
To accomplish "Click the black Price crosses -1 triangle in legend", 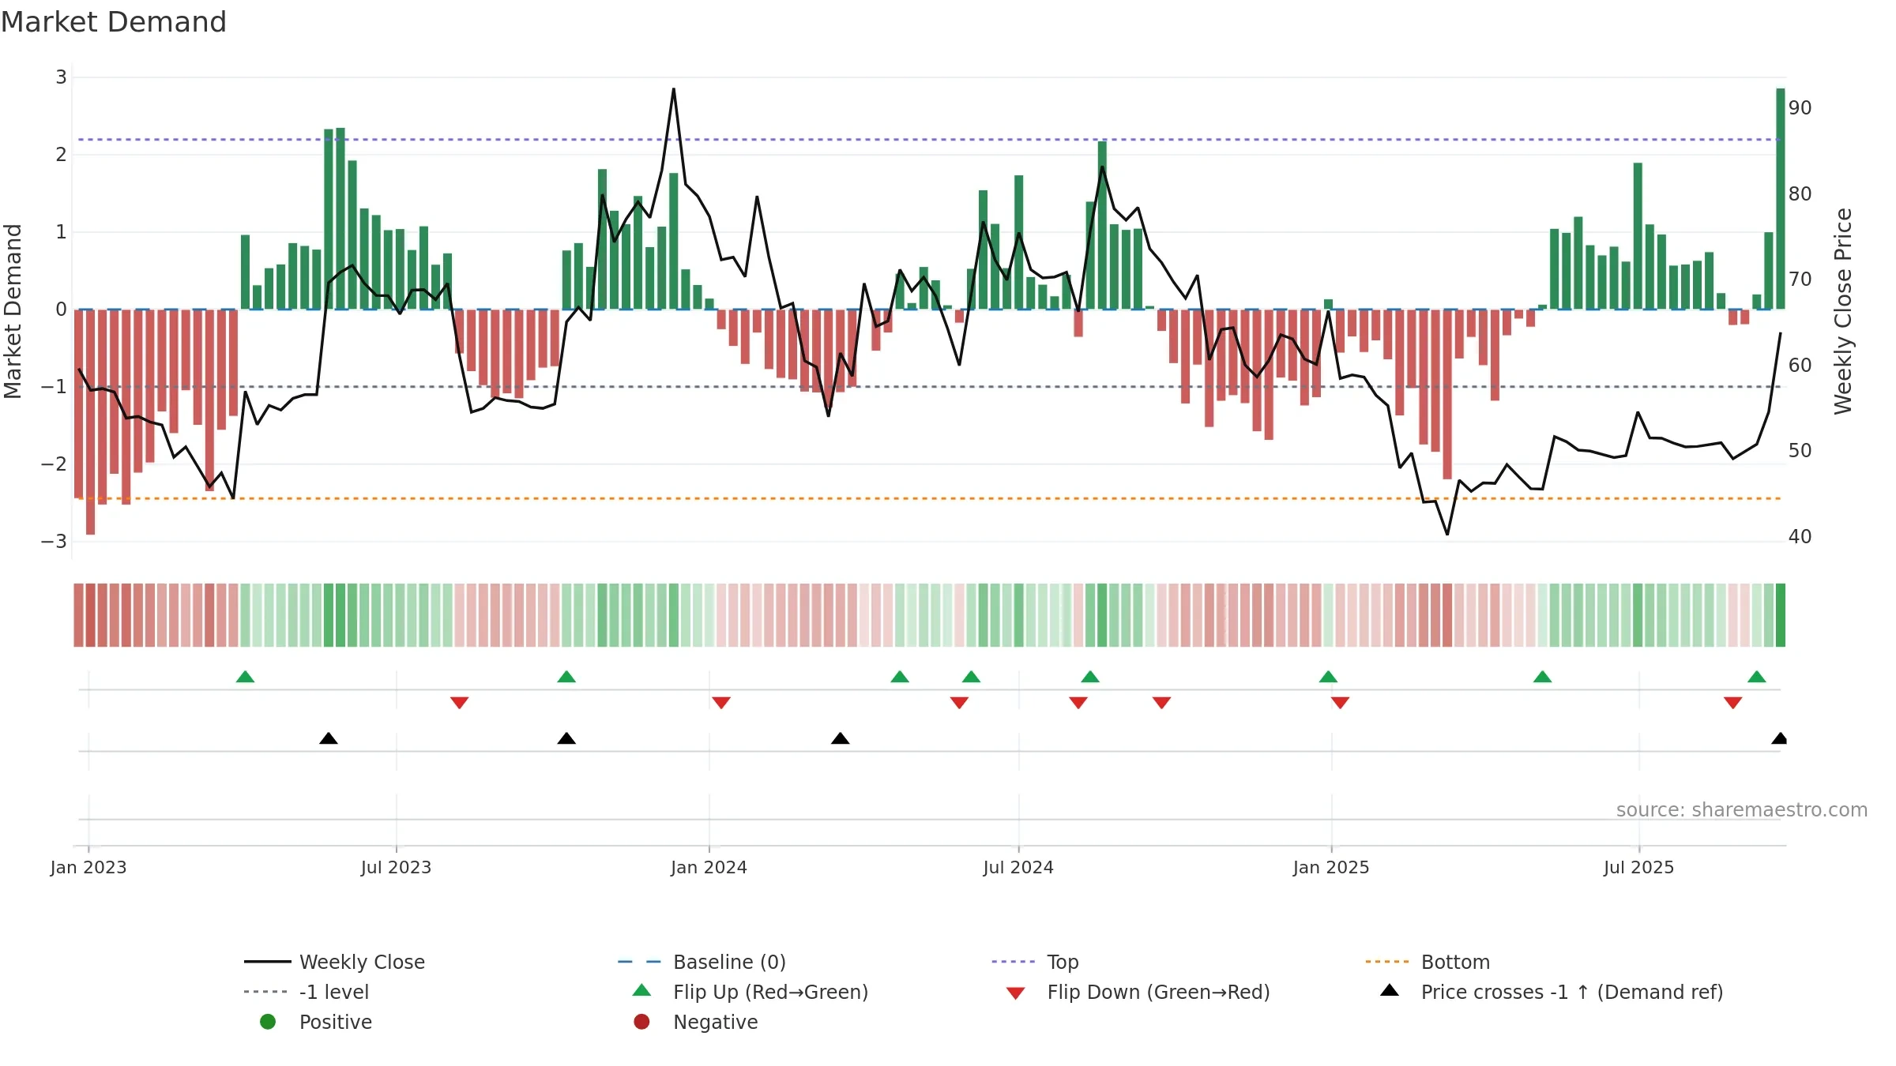I will click(1390, 990).
